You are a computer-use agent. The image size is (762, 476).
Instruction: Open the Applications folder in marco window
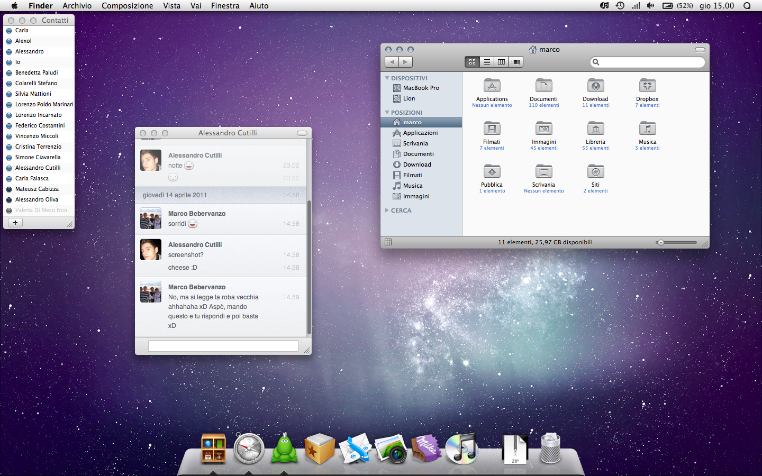tap(492, 86)
